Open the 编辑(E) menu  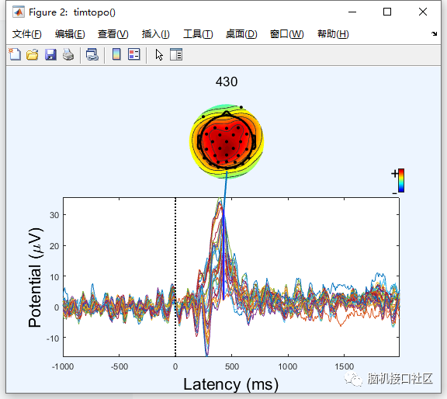(x=70, y=34)
